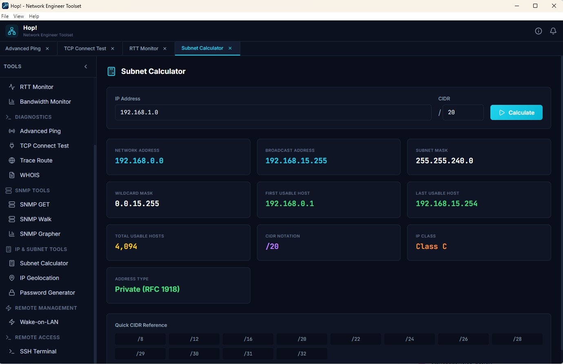563x364 pixels.
Task: Open the Help menu
Action: click(x=34, y=16)
